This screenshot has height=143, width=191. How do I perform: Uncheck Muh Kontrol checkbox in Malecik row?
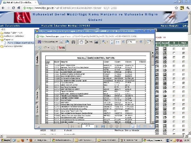[184, 130]
